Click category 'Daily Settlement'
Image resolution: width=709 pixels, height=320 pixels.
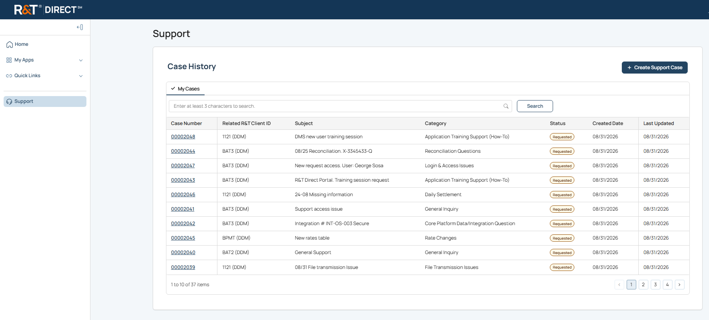pos(443,195)
